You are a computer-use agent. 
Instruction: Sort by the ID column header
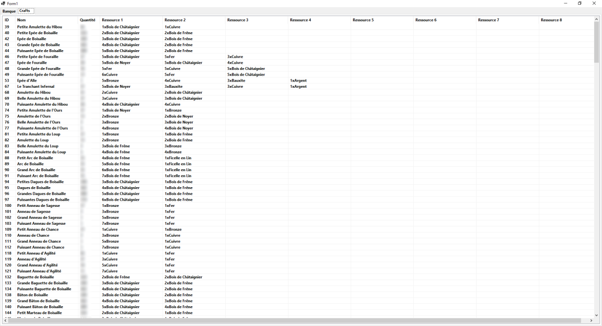coord(9,20)
